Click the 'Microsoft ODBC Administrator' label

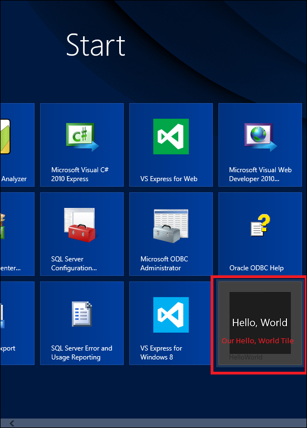[x=164, y=264]
